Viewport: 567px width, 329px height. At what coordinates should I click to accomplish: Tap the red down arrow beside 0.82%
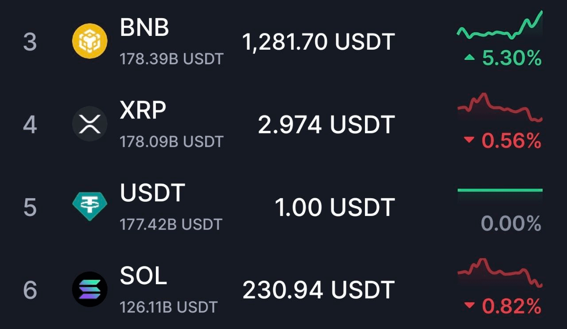click(469, 305)
